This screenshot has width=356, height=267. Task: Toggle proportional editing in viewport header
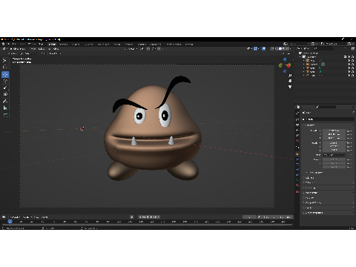pyautogui.click(x=159, y=49)
